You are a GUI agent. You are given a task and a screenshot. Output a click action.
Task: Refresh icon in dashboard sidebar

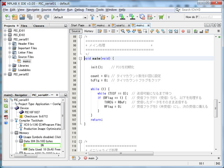tap(6, 106)
